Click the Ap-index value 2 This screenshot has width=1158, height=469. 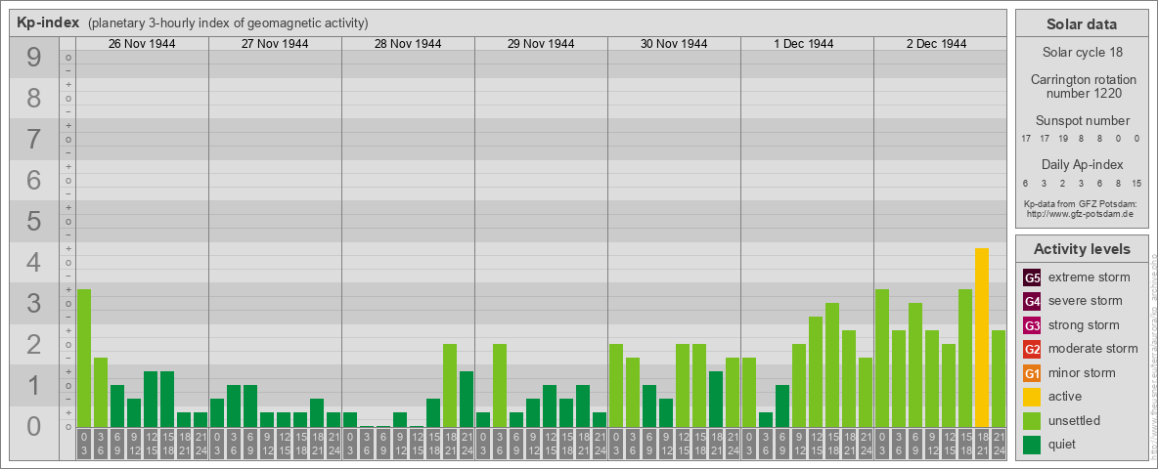click(x=1063, y=183)
